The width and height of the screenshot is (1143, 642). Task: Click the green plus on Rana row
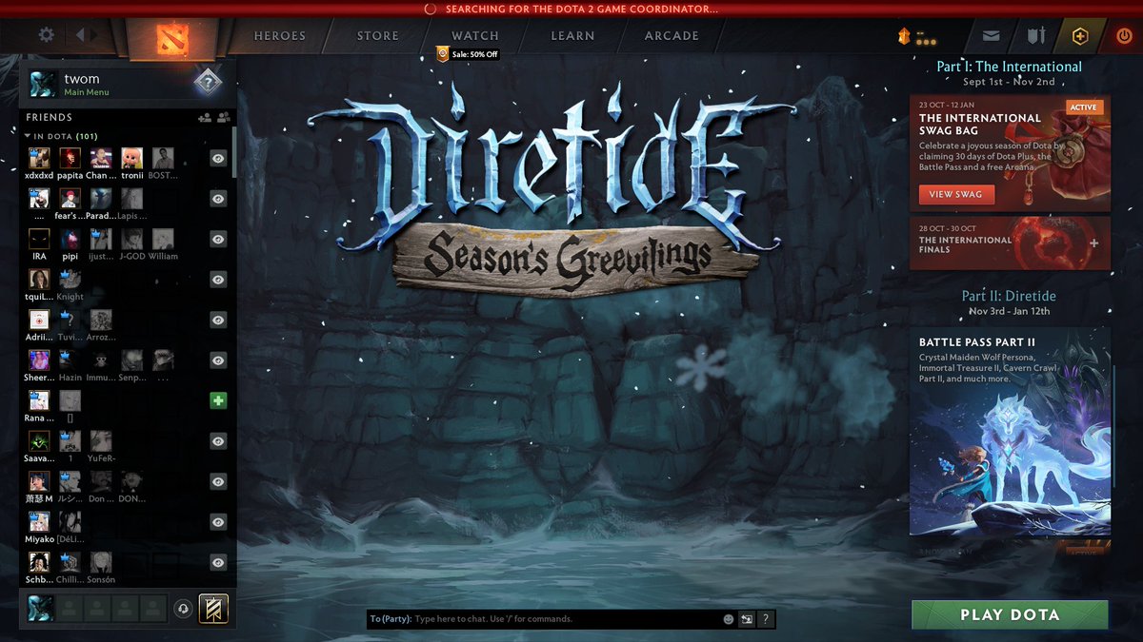point(218,401)
